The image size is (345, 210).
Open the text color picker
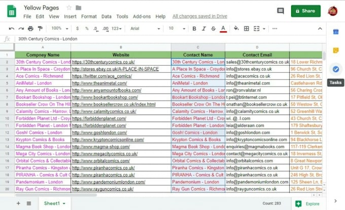click(223, 29)
